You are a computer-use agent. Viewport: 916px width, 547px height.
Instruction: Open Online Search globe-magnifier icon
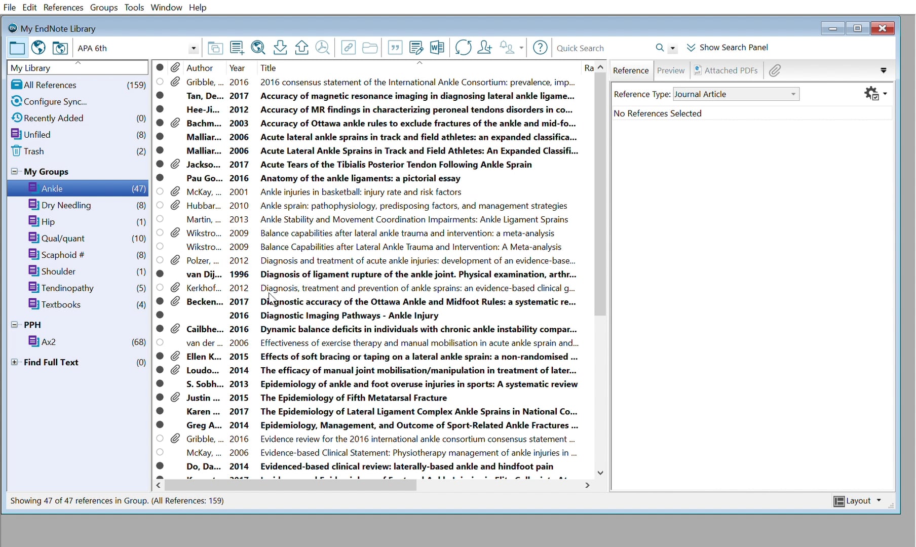click(258, 48)
